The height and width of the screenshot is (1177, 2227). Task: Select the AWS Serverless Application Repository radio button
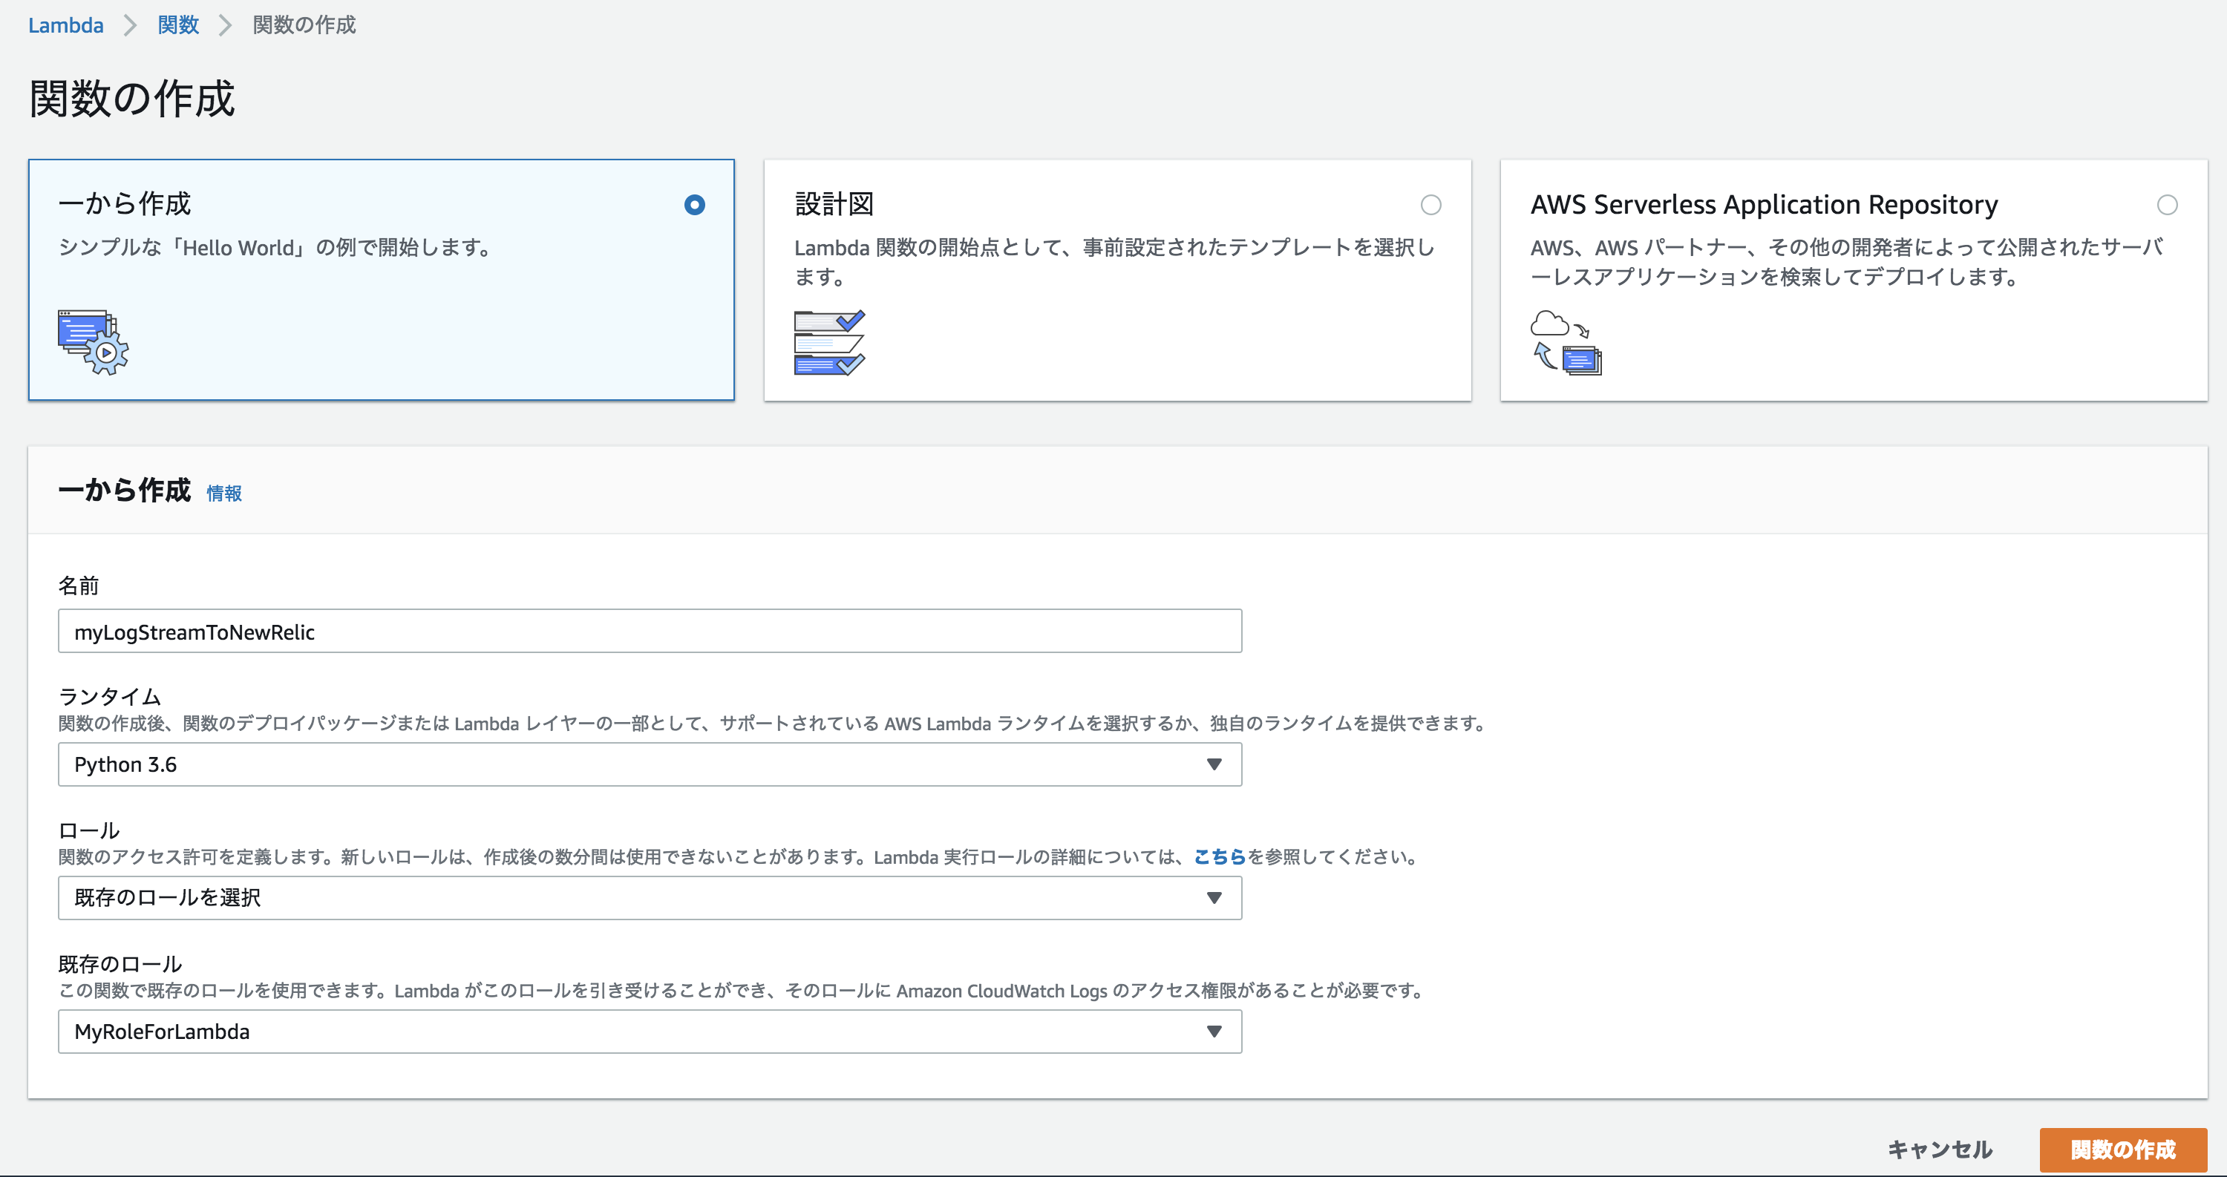[x=2168, y=205]
